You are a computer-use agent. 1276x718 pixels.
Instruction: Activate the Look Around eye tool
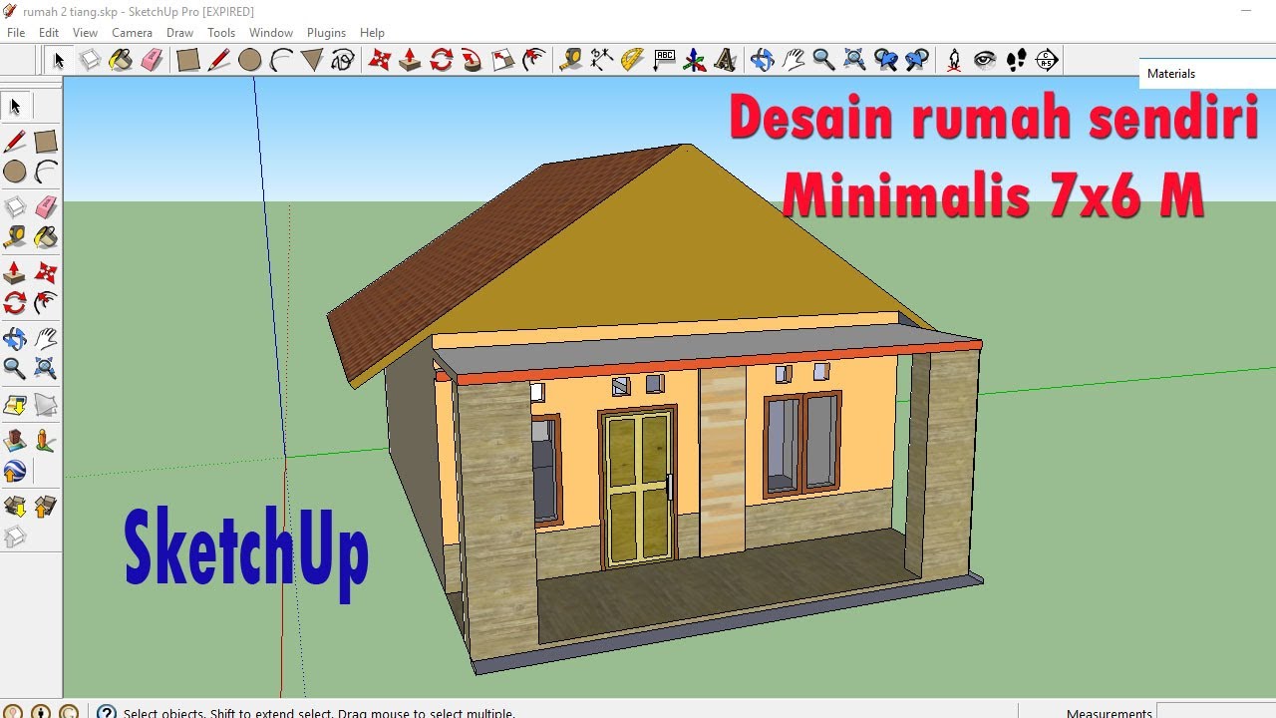click(x=985, y=60)
